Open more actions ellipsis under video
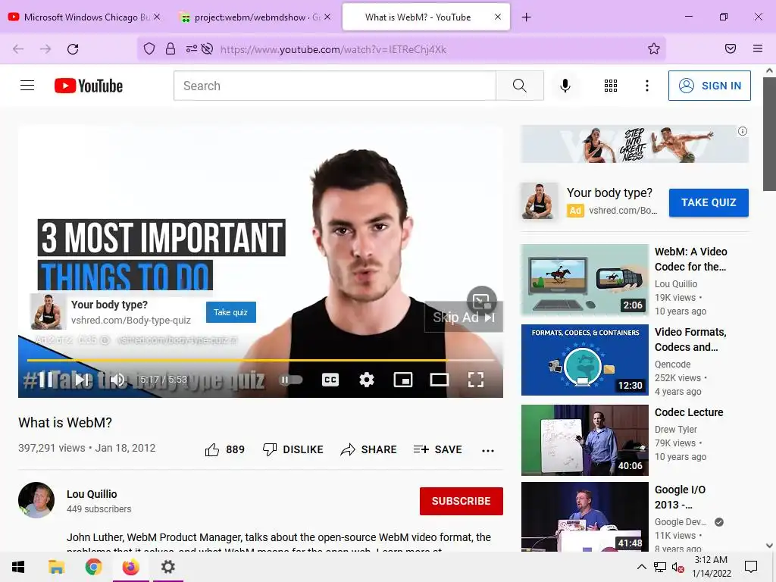Screen dimensions: 776x582 pos(488,450)
